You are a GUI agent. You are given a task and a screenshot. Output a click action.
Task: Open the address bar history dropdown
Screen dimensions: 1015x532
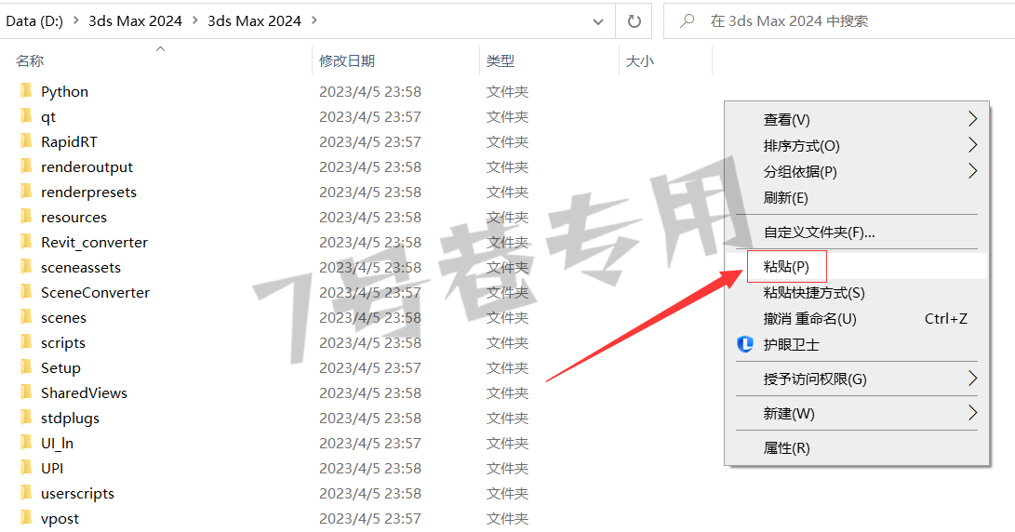click(598, 22)
